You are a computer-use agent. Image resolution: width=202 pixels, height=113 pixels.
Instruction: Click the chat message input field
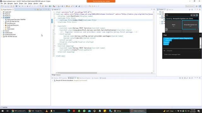(x=182, y=55)
